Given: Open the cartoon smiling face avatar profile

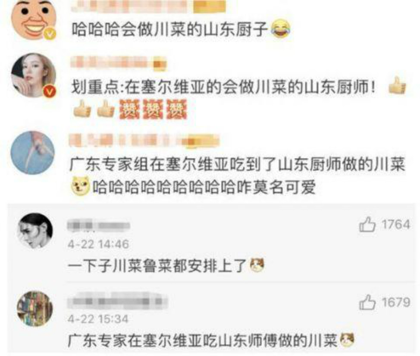Looking at the screenshot, I should [x=34, y=19].
